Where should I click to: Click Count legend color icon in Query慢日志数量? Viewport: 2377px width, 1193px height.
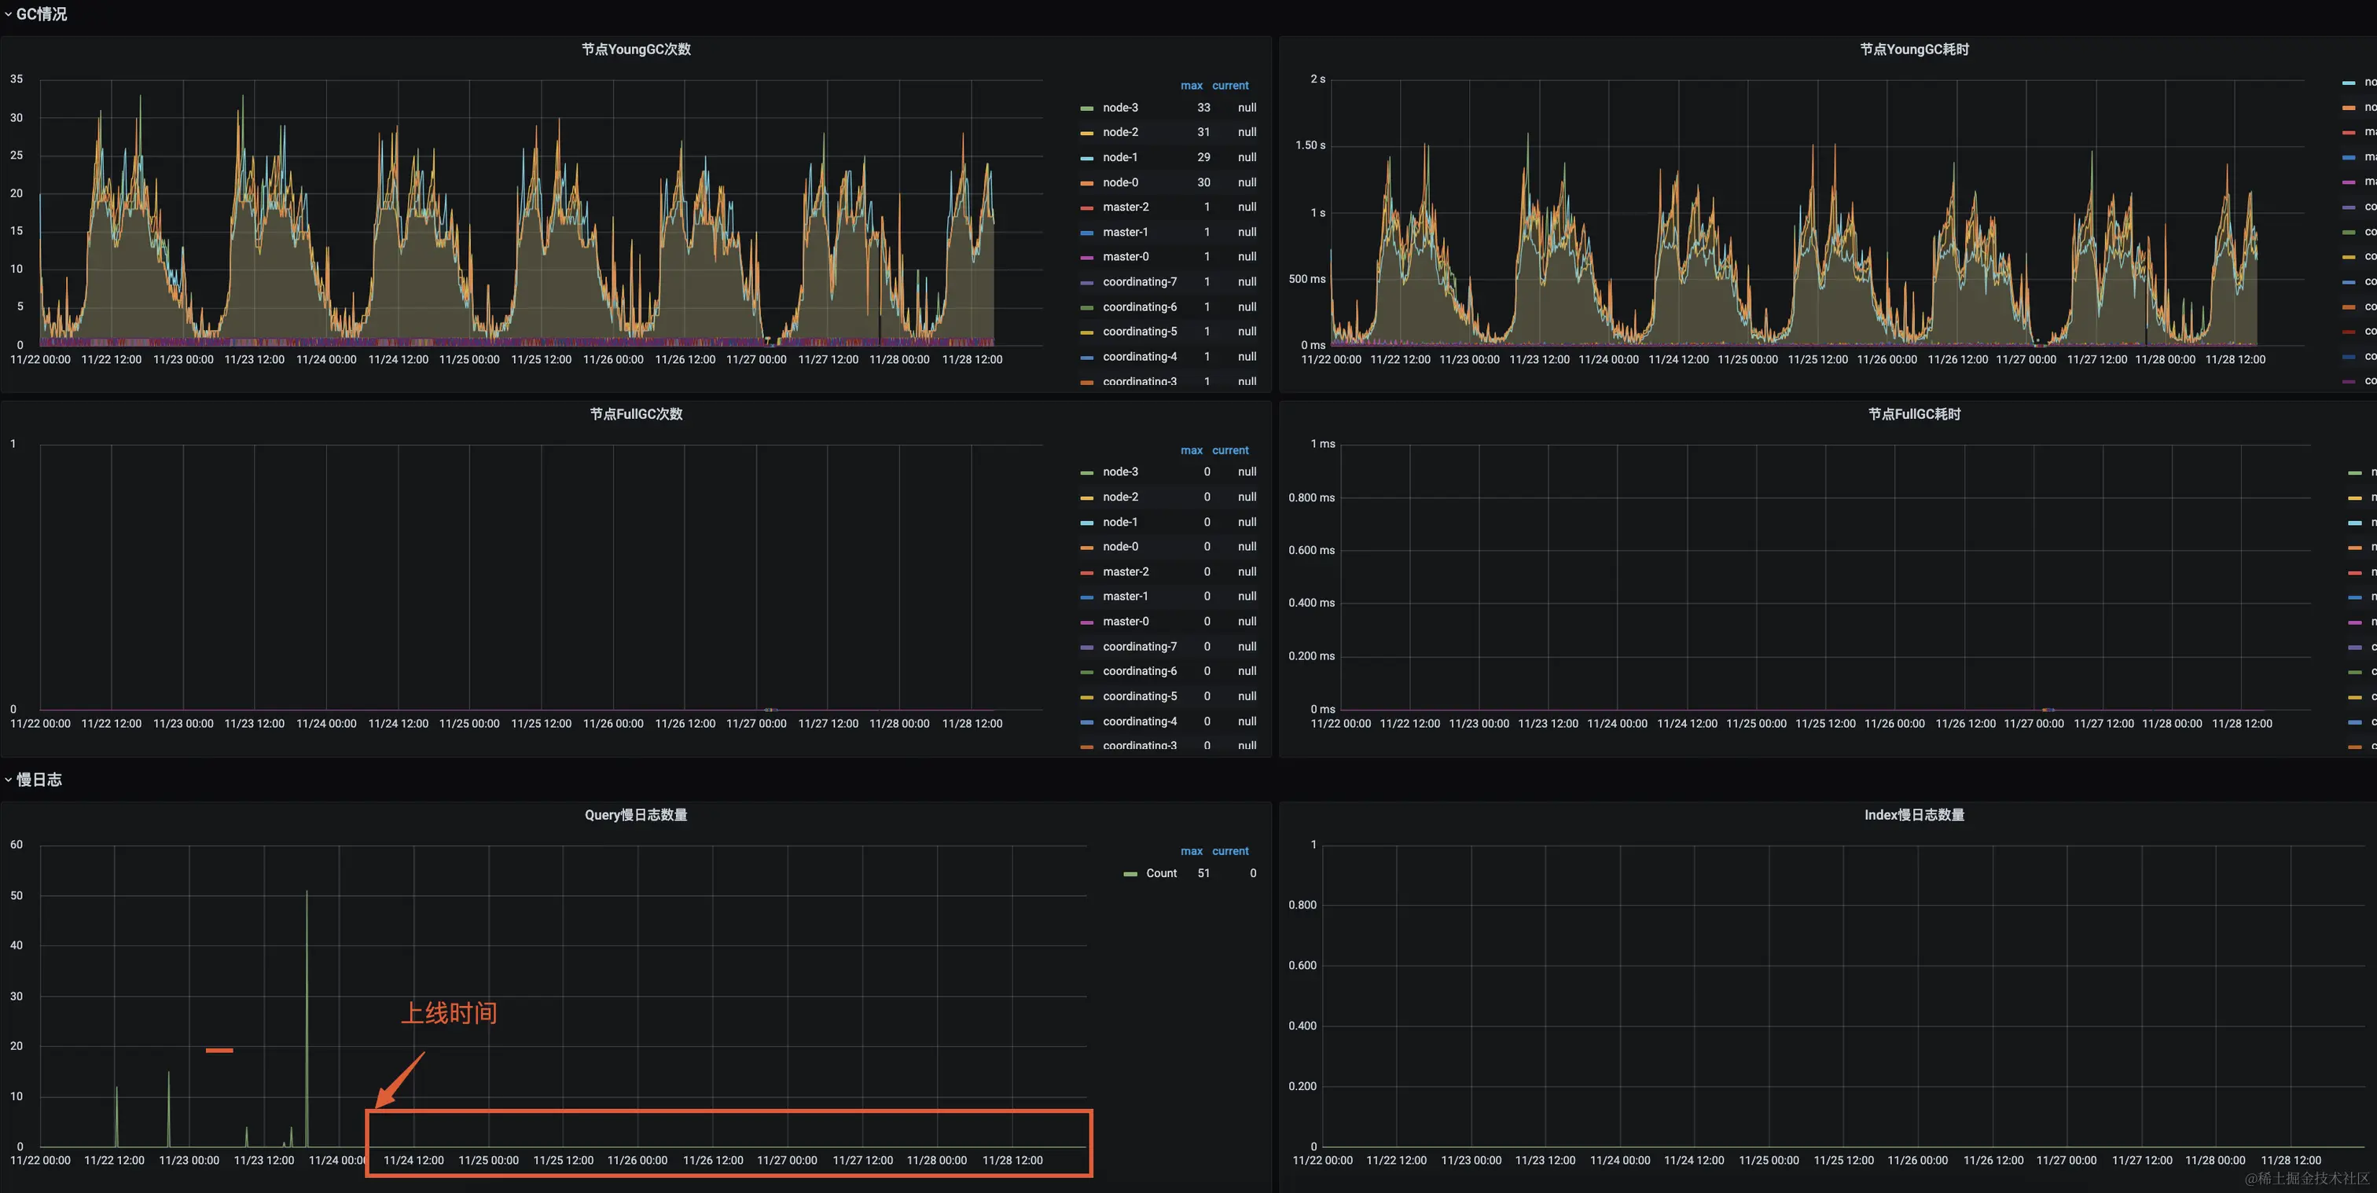click(x=1130, y=875)
